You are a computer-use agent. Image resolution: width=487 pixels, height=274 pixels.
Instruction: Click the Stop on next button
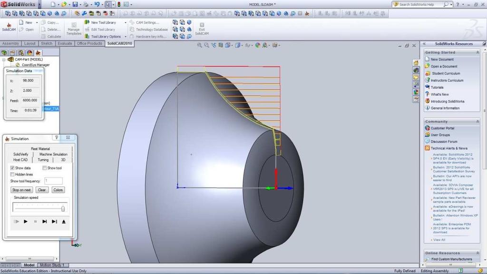coord(21,190)
